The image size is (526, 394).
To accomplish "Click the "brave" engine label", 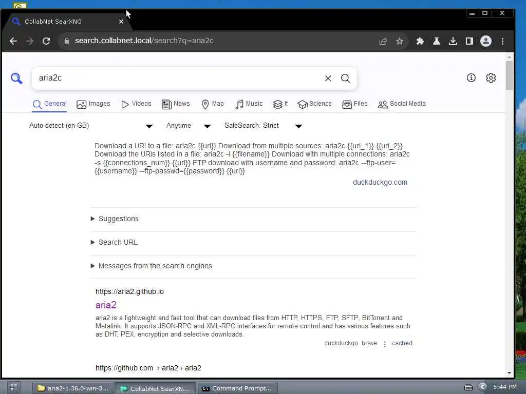I will pyautogui.click(x=369, y=343).
